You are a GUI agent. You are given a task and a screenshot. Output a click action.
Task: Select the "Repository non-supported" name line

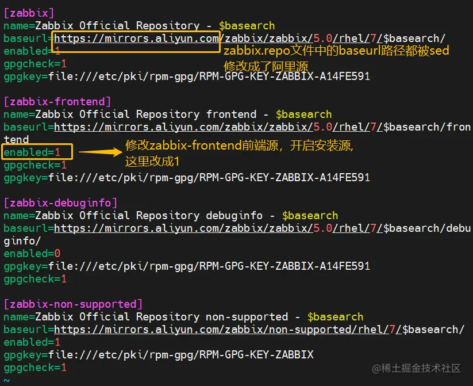point(183,316)
